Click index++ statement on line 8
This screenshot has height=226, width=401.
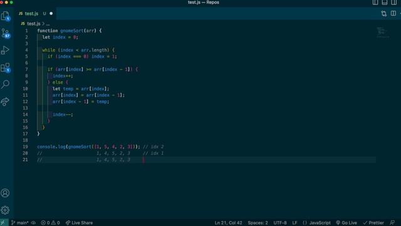pos(63,76)
